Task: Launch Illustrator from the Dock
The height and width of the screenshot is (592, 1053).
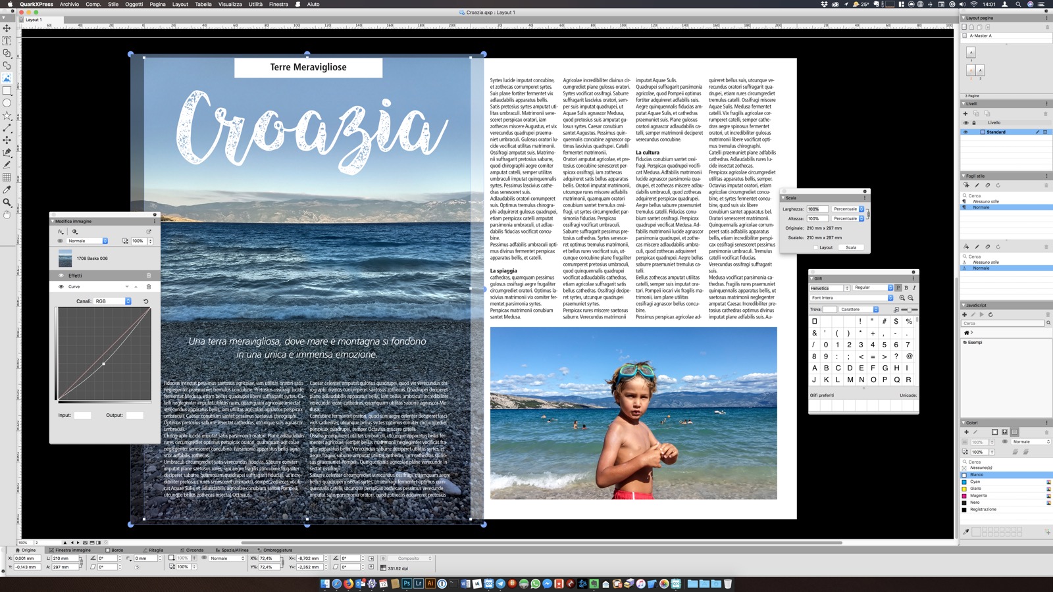Action: coord(430,583)
